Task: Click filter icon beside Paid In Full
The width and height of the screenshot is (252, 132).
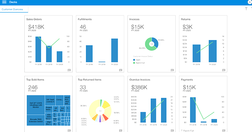Action: pyautogui.click(x=182, y=131)
